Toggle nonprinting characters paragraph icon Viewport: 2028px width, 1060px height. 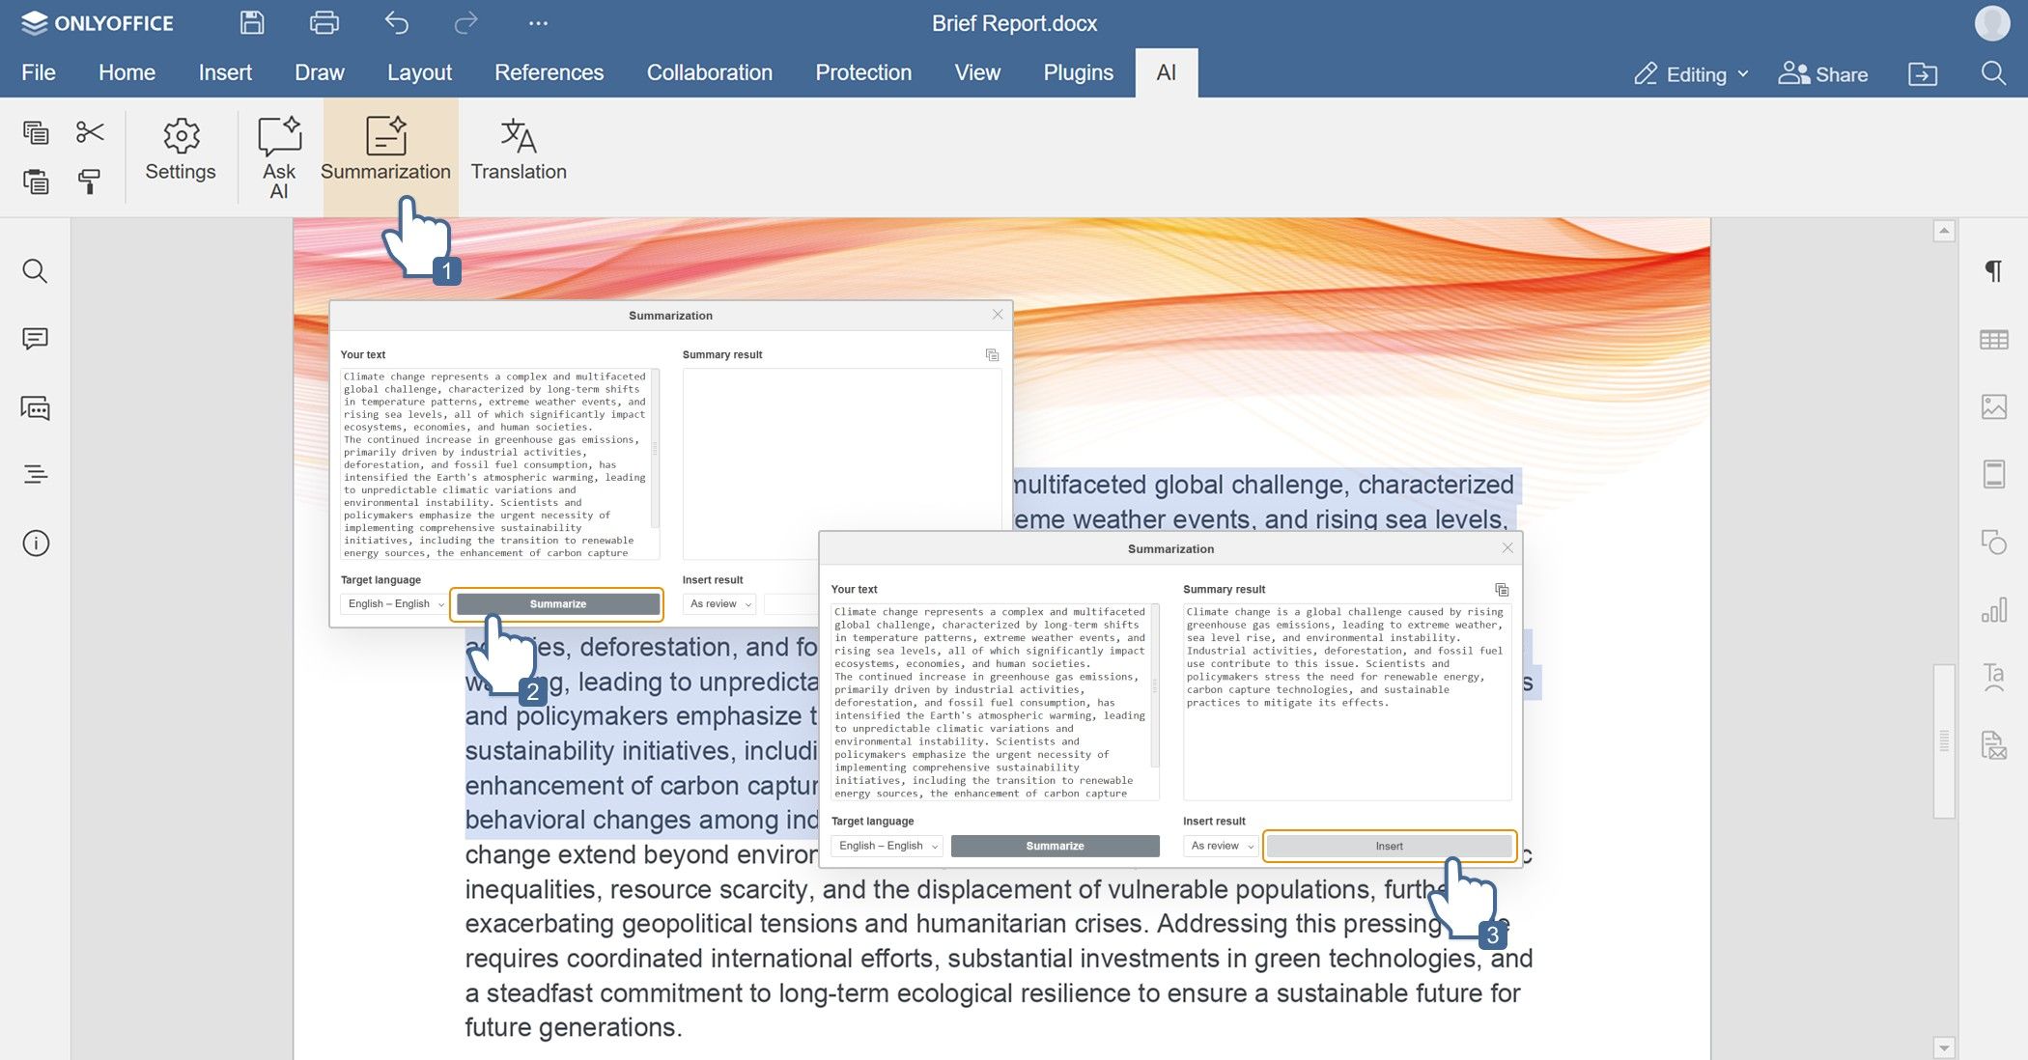[x=1993, y=271]
